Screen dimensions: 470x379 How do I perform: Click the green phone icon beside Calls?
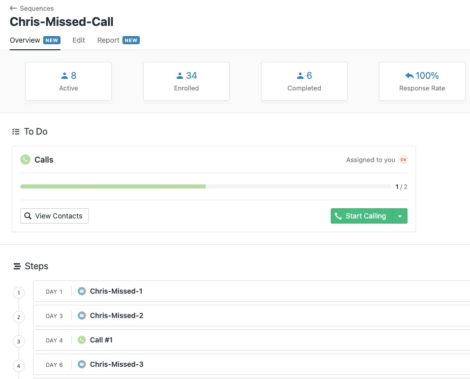click(25, 160)
